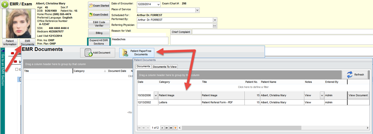Select the Letters category cell
The height and width of the screenshot is (134, 373).
coord(180,102)
